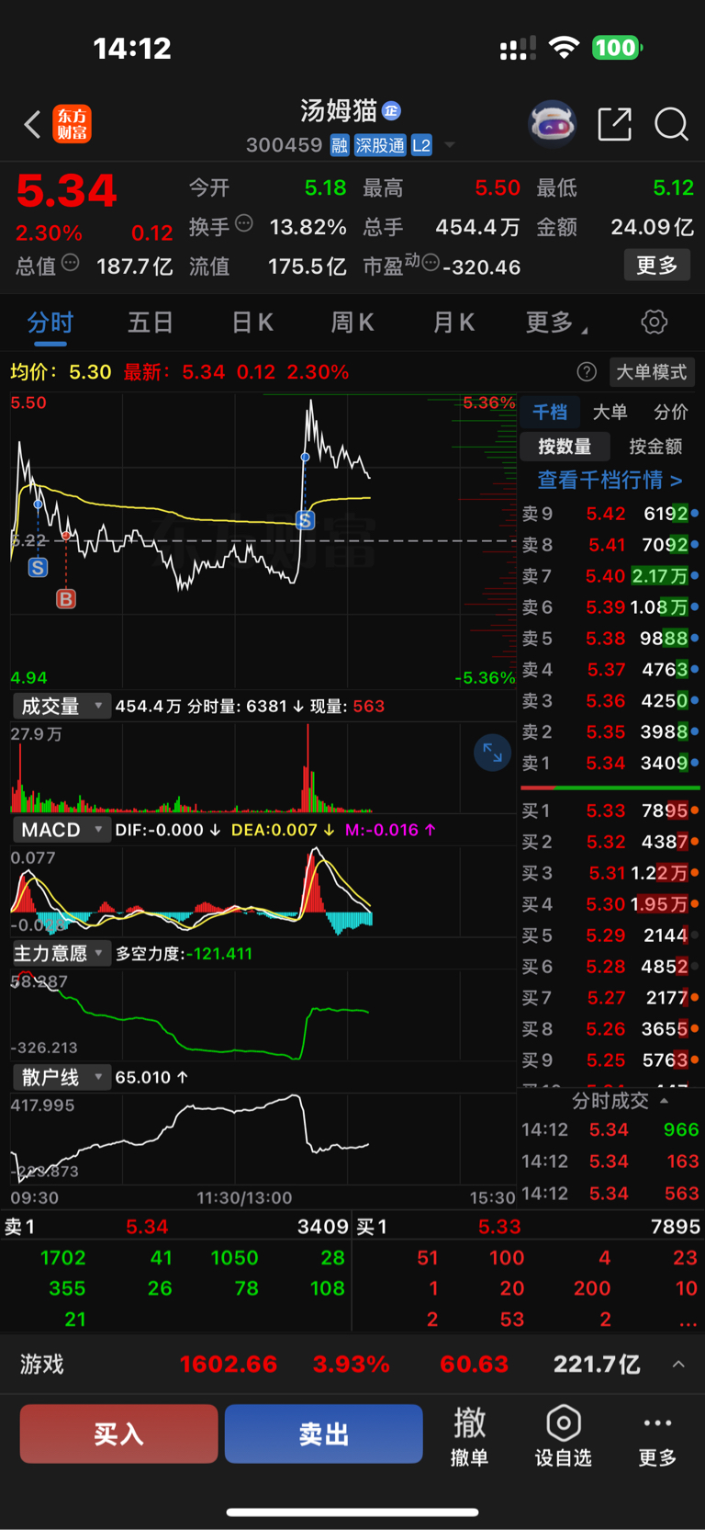Tap the 主力意愿 green line chart

click(263, 1015)
